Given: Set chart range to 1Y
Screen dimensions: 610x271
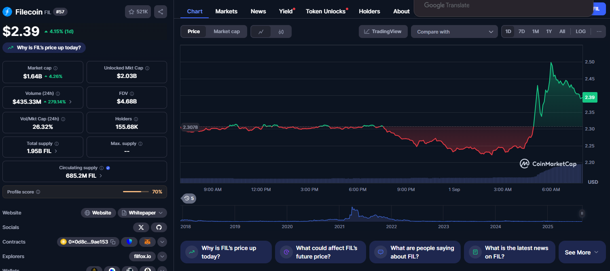Looking at the screenshot, I should pyautogui.click(x=549, y=32).
